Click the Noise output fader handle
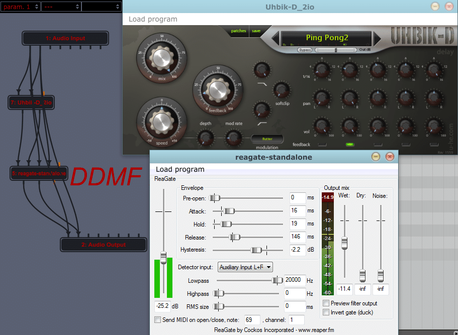The height and width of the screenshot is (335, 458). point(380,276)
